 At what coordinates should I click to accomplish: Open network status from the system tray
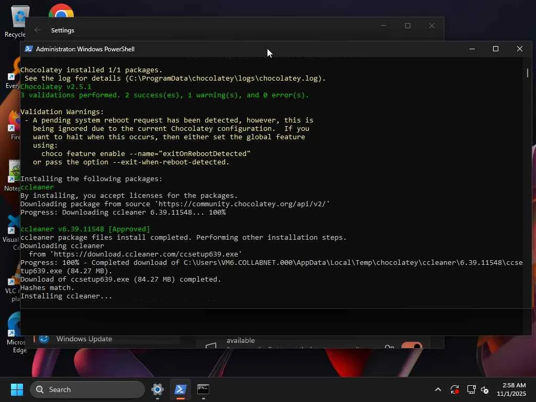click(472, 389)
